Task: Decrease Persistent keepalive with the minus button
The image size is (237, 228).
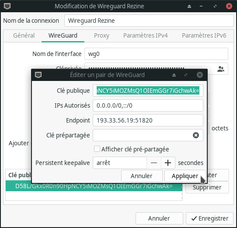Action: click(x=154, y=163)
